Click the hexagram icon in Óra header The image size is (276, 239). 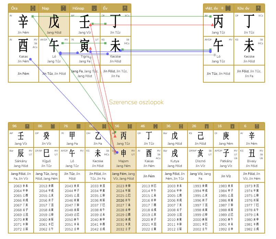(x=33, y=8)
